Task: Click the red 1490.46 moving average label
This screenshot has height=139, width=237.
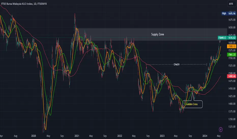Action: point(232,76)
